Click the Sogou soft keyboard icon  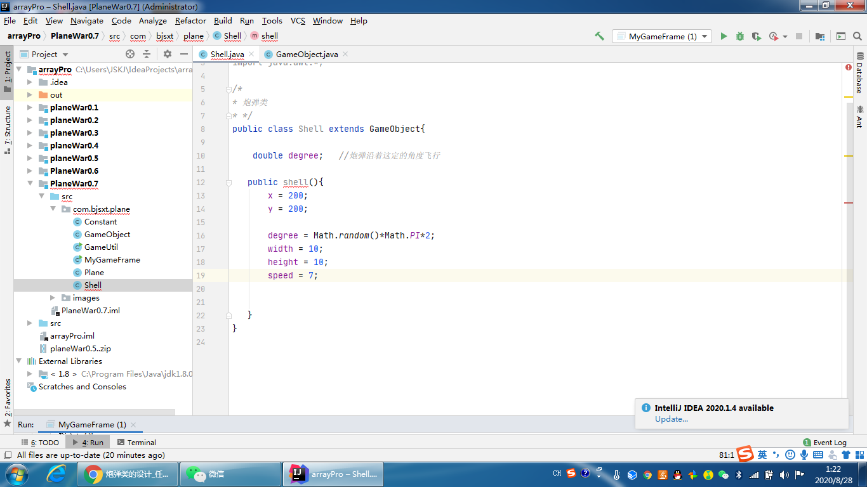(818, 455)
